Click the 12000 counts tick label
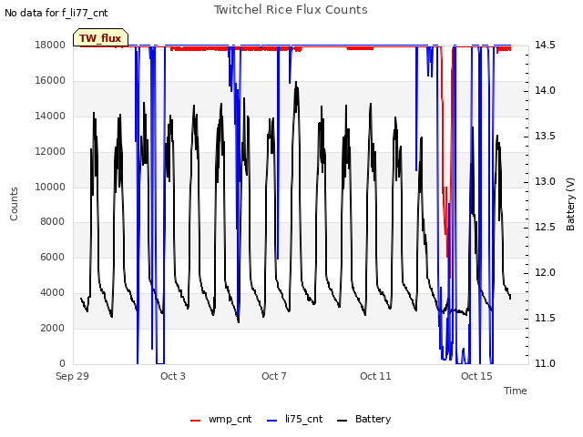Viewport: 583px width, 437px height. [x=50, y=151]
